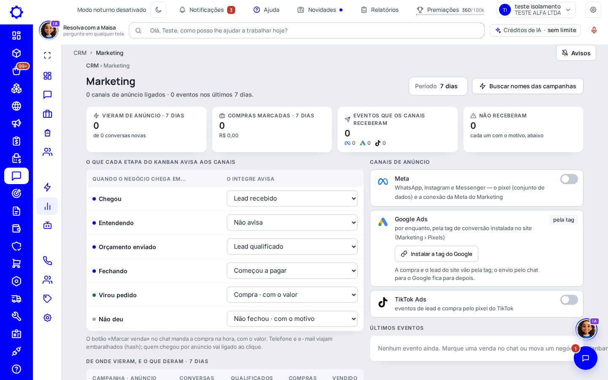The height and width of the screenshot is (380, 608).
Task: Open the shield icon in blue sidebar
Action: click(x=16, y=246)
